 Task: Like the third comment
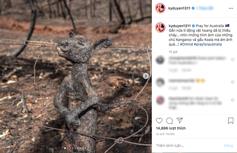pos(233,100)
